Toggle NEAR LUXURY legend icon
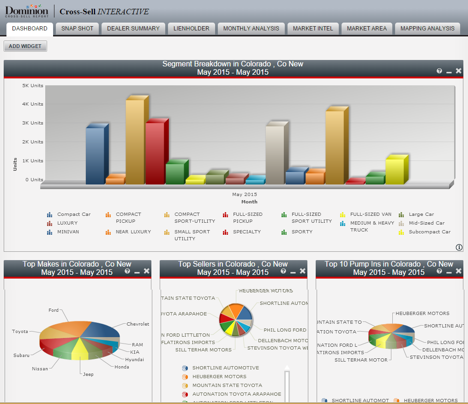468x404 pixels. (108, 232)
